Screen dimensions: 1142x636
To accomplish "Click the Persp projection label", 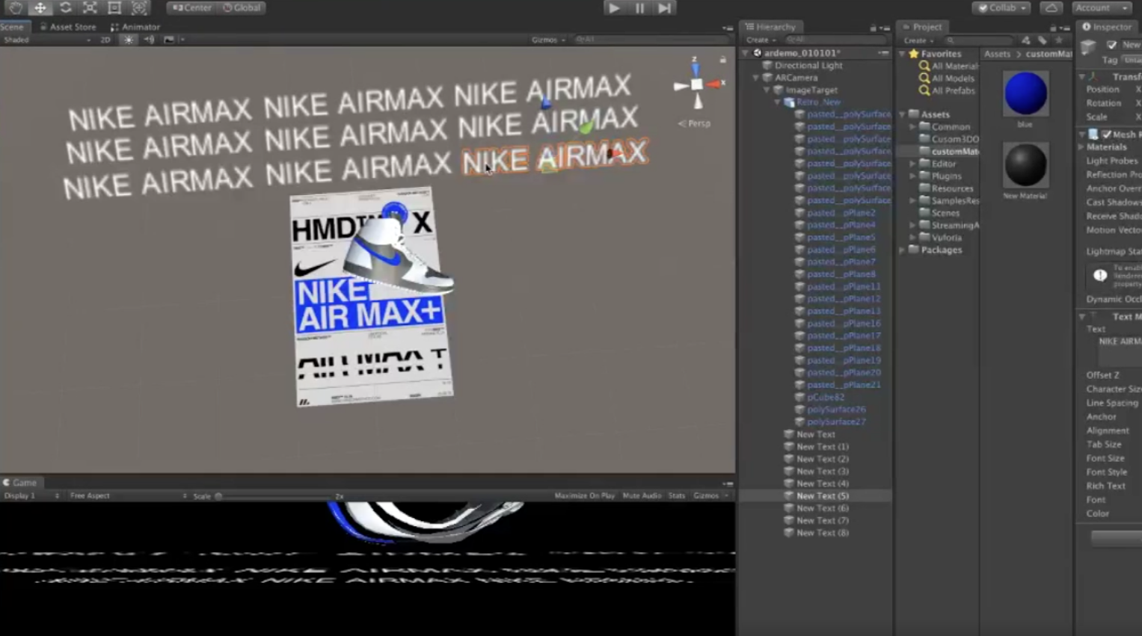I will pos(695,123).
